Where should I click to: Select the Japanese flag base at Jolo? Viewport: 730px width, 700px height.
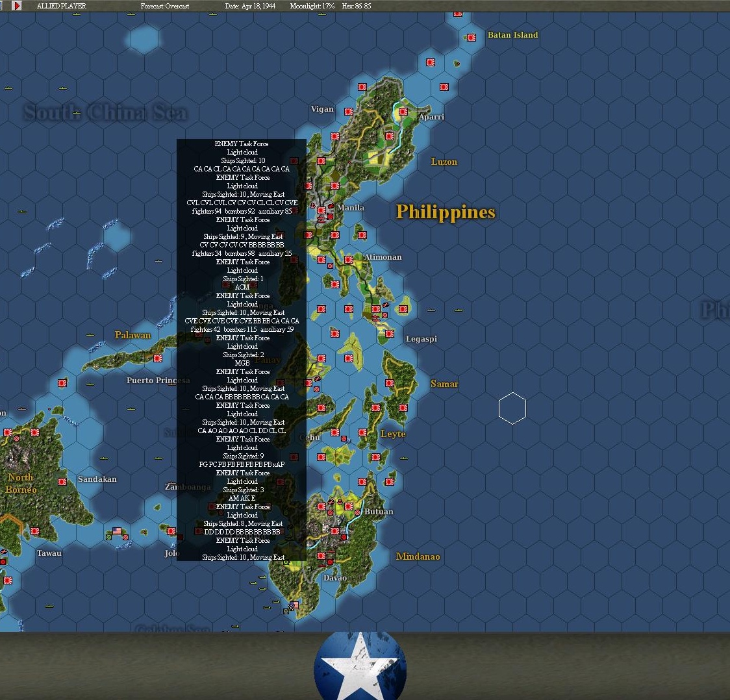tap(171, 531)
